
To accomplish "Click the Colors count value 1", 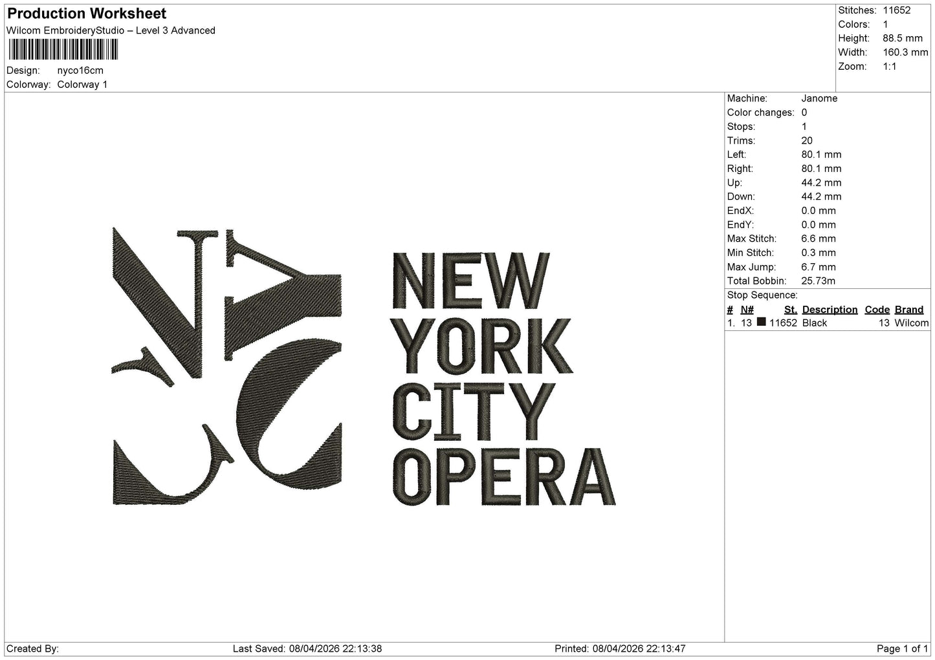I will [886, 25].
